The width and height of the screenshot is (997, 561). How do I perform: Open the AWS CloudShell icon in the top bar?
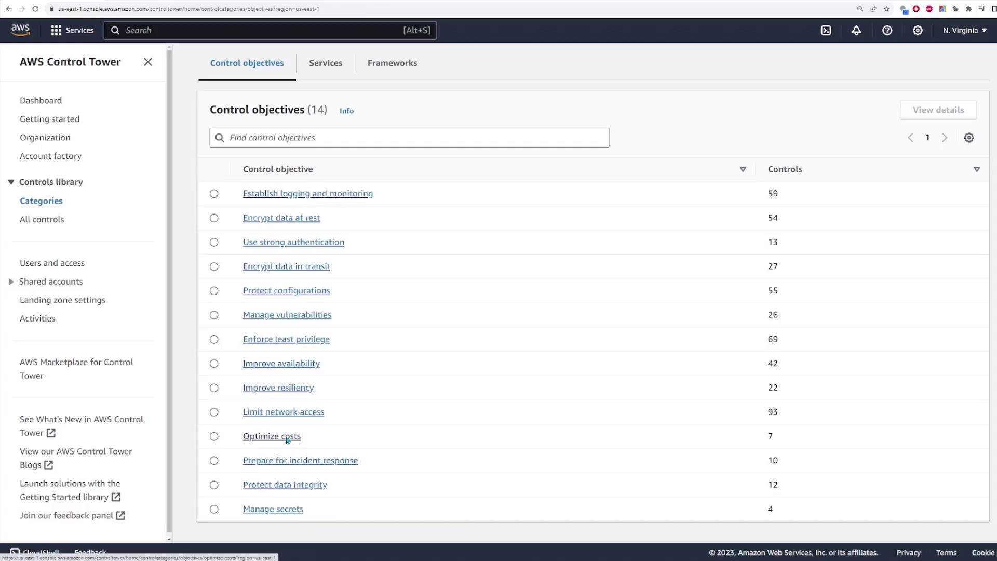coord(826,30)
